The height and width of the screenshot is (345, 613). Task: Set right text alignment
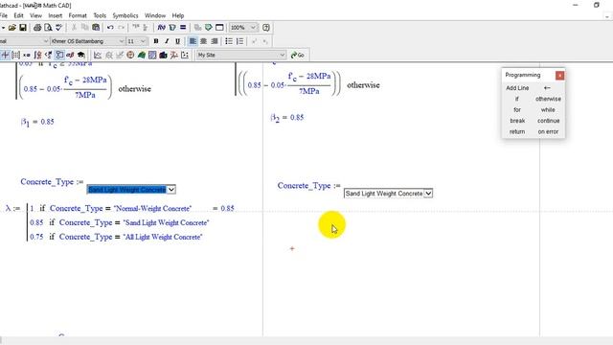point(215,41)
